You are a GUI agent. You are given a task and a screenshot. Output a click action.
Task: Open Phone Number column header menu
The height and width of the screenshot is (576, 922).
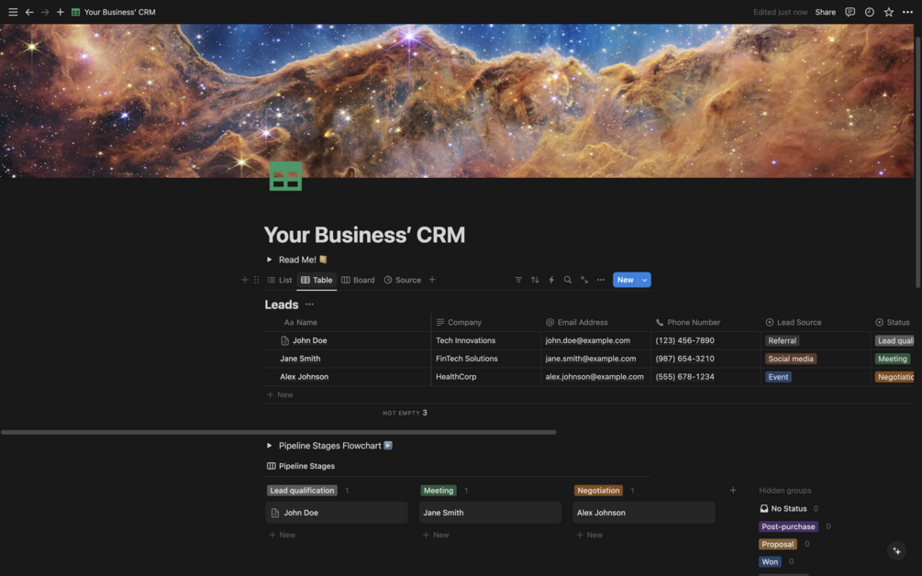click(688, 322)
